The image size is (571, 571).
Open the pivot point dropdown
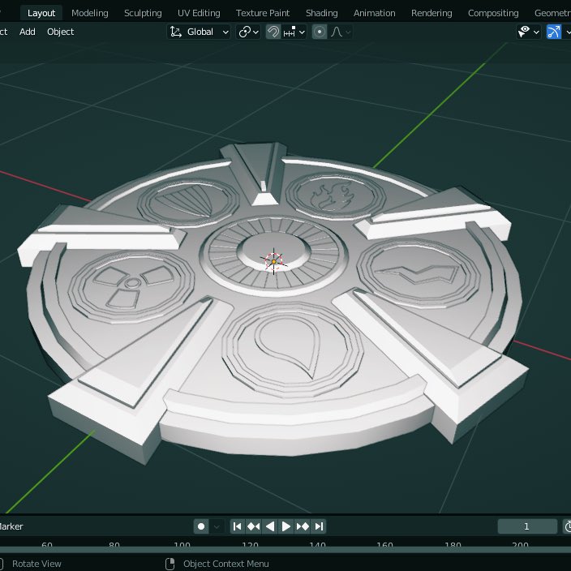[248, 32]
